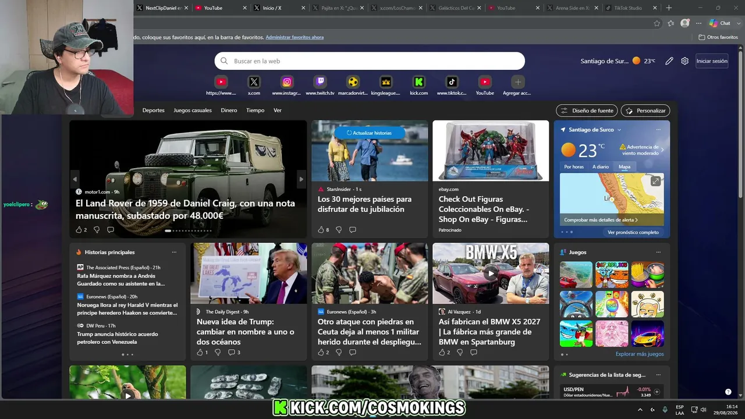The width and height of the screenshot is (745, 419).
Task: Open the x.com quick link shortcut
Action: 254,82
